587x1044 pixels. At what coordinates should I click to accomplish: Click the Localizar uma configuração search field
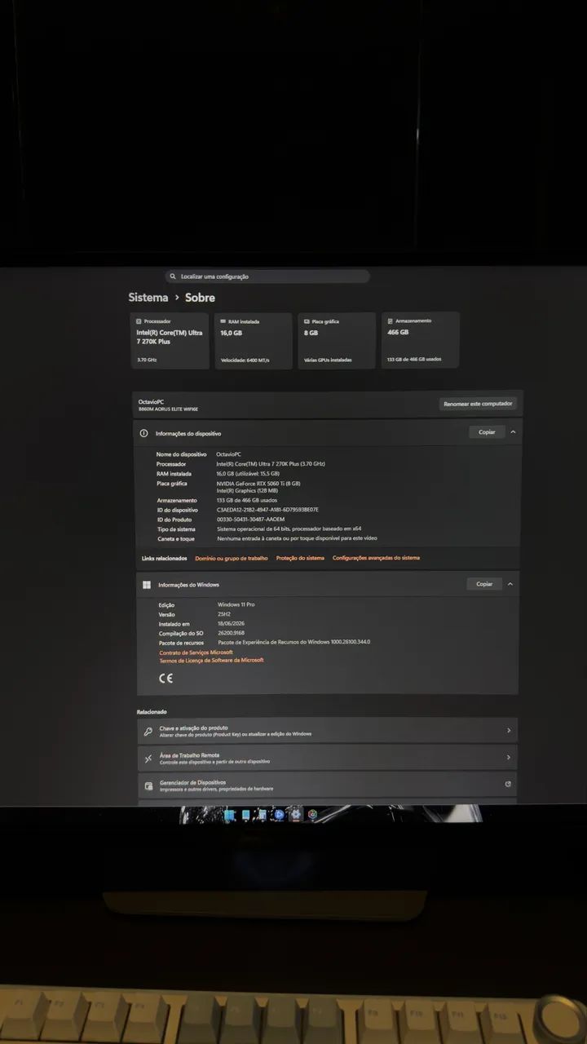pyautogui.click(x=267, y=276)
